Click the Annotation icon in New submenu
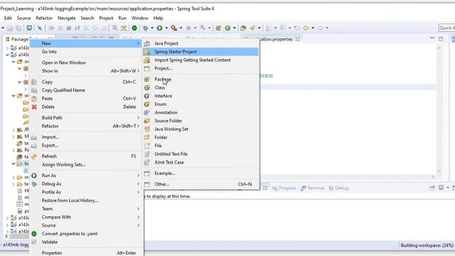455x256 pixels. pyautogui.click(x=147, y=112)
